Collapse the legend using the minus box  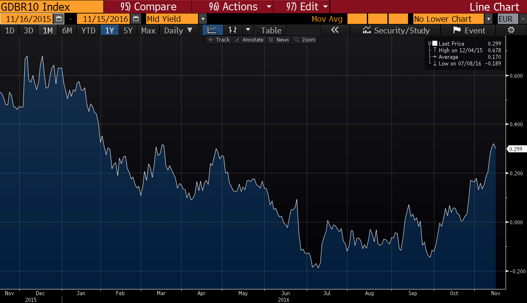tap(429, 44)
